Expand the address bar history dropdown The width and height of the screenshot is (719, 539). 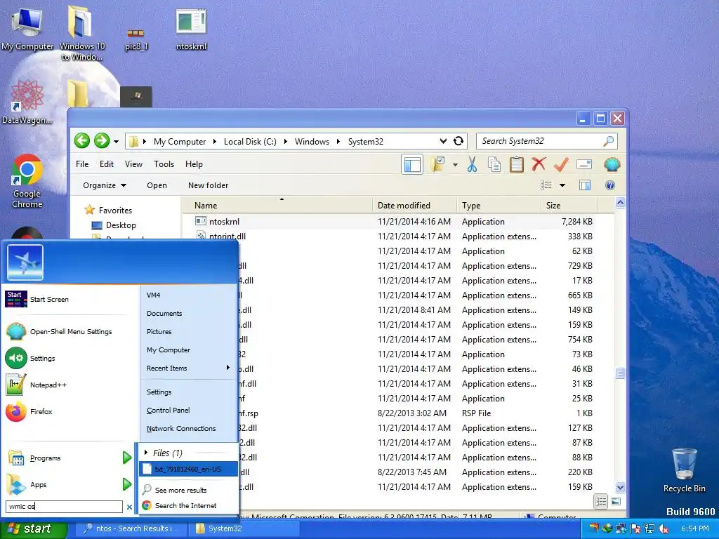click(x=443, y=141)
